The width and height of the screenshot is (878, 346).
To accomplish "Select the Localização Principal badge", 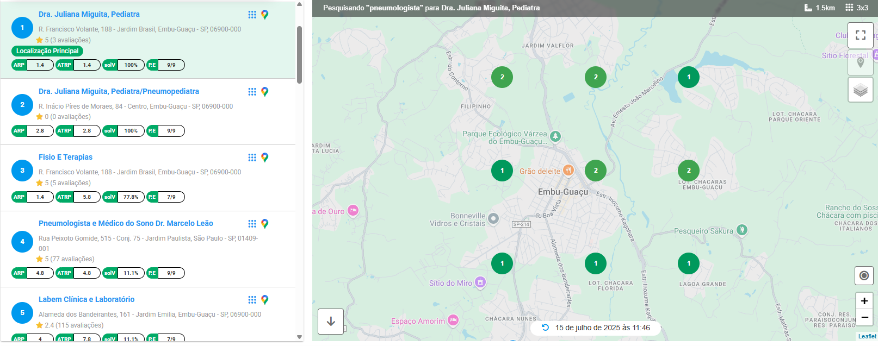I will click(47, 51).
